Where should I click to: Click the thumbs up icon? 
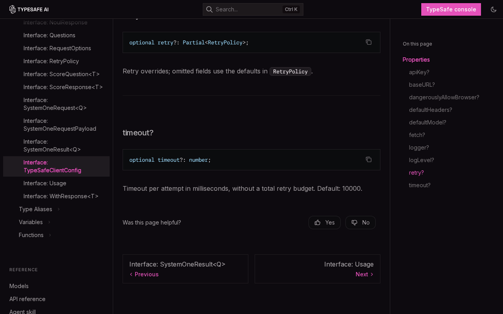pyautogui.click(x=318, y=223)
